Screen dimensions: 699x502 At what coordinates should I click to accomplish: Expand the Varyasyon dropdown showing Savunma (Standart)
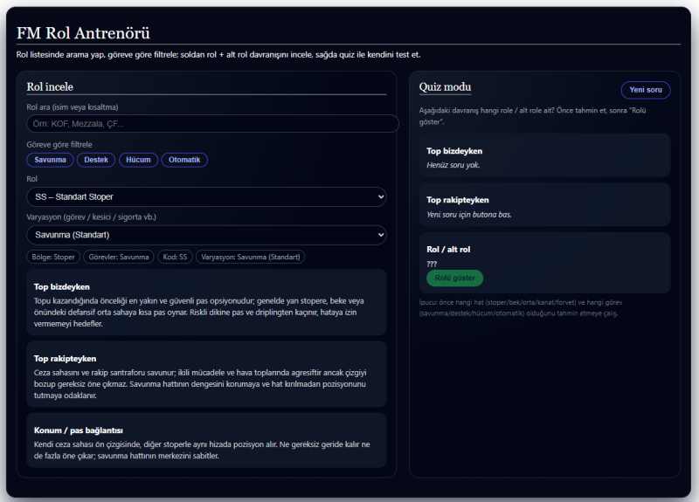pyautogui.click(x=206, y=235)
